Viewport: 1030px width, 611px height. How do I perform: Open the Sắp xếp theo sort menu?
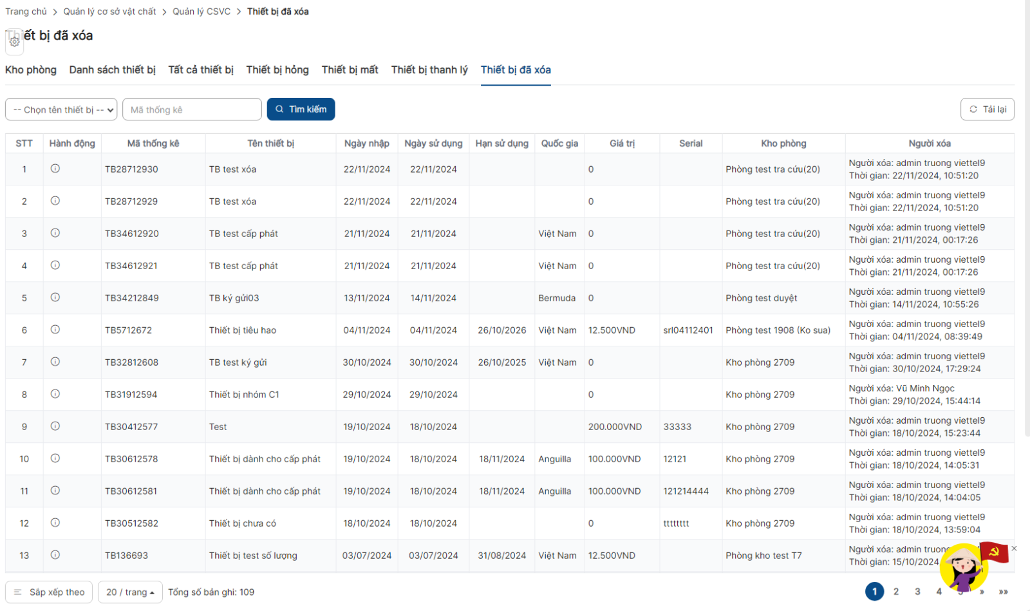49,592
